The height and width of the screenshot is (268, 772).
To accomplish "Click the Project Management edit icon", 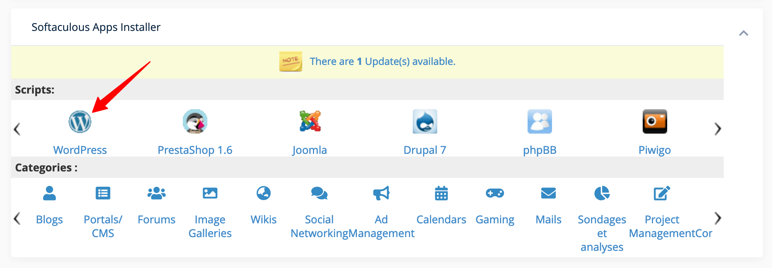I will [662, 193].
